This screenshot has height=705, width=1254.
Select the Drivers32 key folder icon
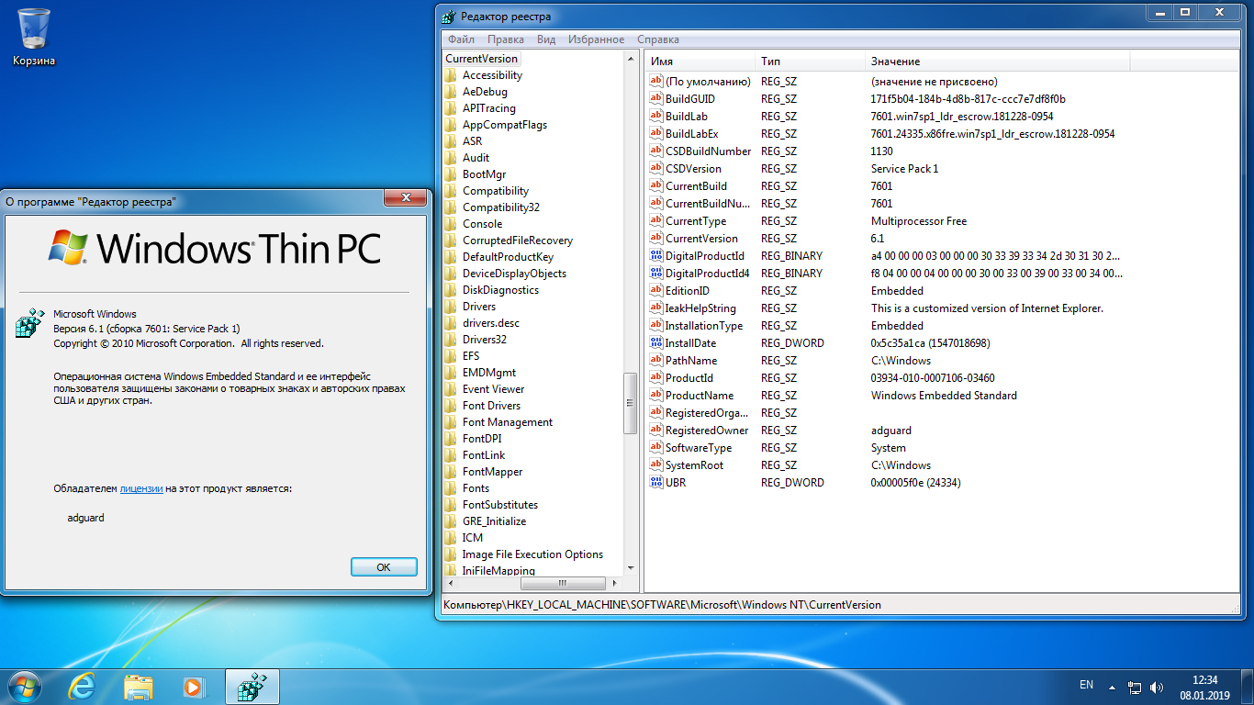pos(451,340)
